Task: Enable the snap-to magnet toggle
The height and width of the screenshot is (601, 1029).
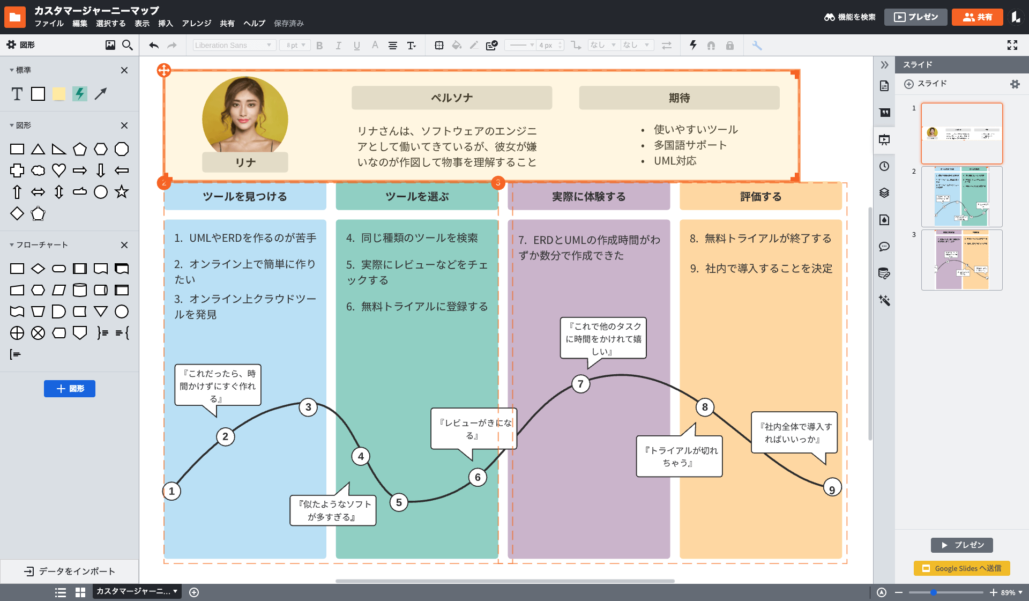Action: [711, 45]
